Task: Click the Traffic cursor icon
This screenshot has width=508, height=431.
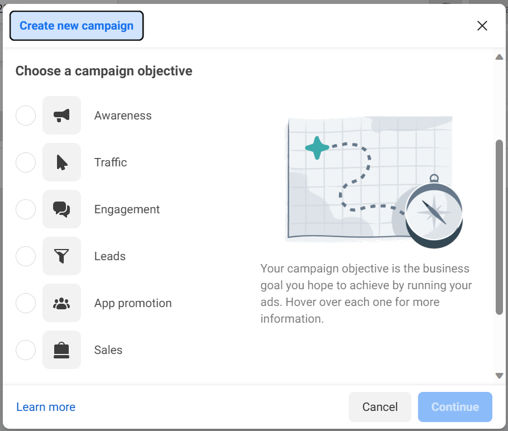Action: point(61,162)
